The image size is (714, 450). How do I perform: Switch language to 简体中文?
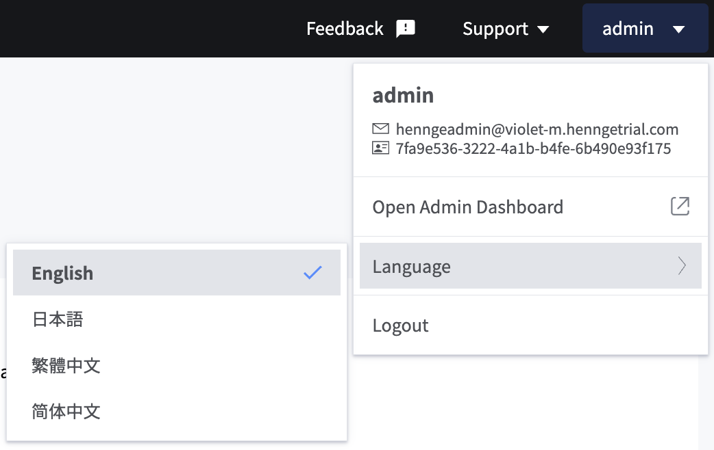(x=177, y=412)
